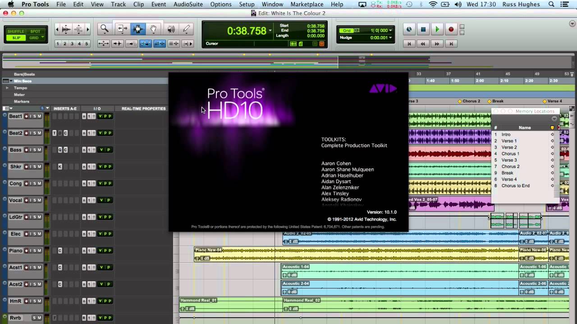Select the Trim tool
Image resolution: width=577 pixels, height=324 pixels.
(122, 29)
